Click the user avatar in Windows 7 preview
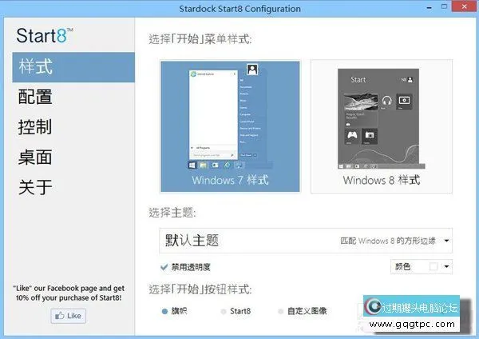Image resolution: width=479 pixels, height=339 pixels. (251, 70)
